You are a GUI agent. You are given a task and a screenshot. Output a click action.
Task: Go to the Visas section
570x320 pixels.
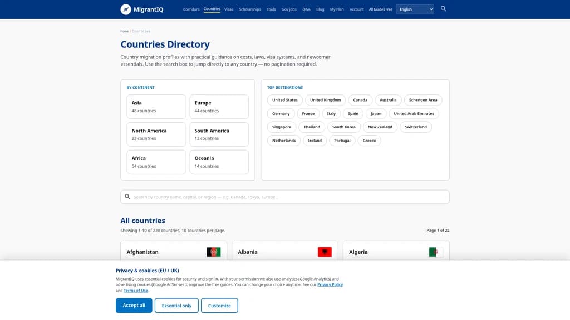[x=229, y=9]
